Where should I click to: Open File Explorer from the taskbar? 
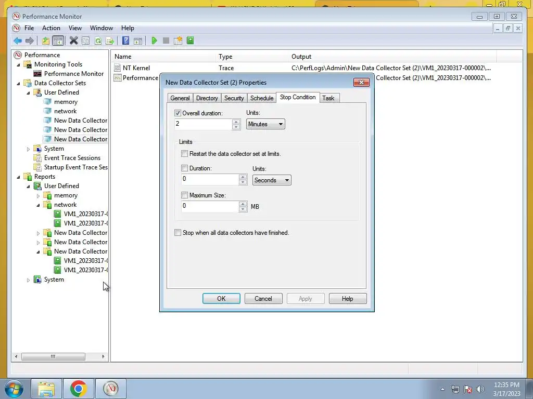[x=46, y=389]
